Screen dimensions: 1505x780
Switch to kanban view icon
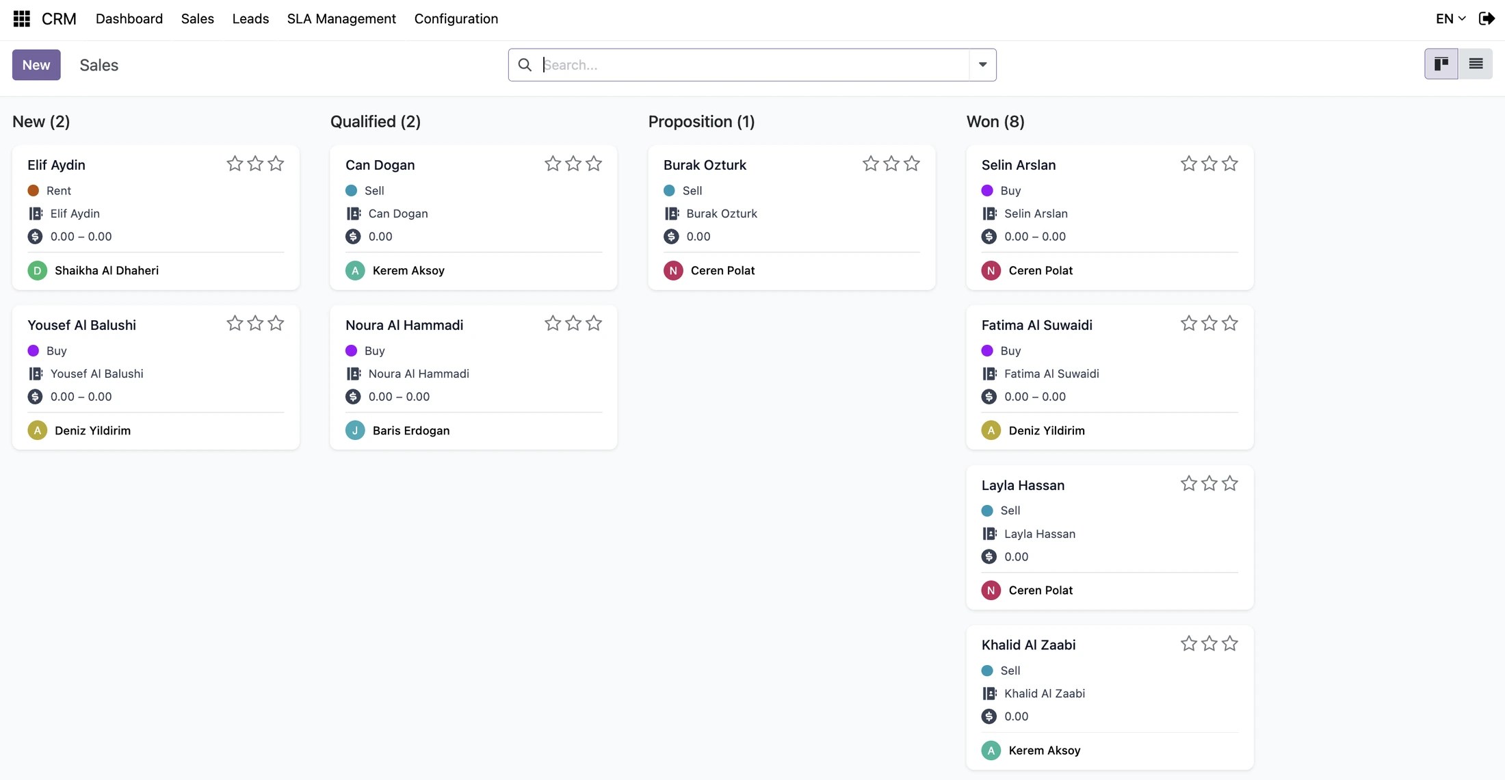(x=1441, y=64)
